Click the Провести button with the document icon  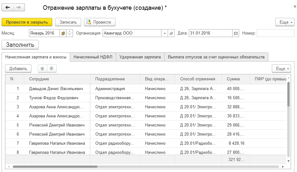[x=99, y=22]
